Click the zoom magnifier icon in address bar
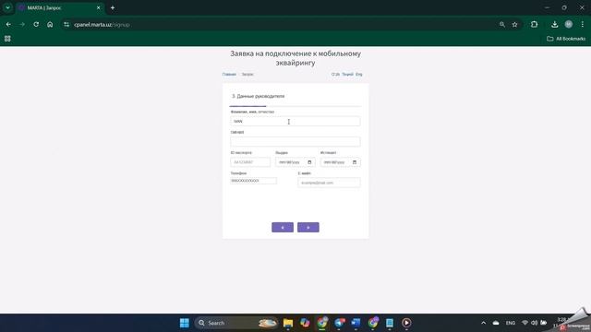Screen dimensions: 591x332 click(x=502, y=25)
